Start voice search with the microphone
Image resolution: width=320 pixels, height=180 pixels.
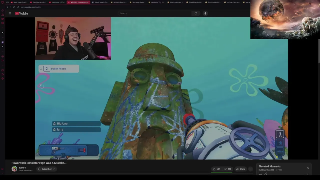coord(205,13)
